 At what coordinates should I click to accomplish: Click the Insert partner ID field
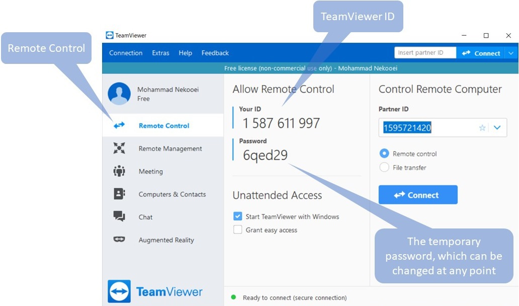[x=425, y=53]
